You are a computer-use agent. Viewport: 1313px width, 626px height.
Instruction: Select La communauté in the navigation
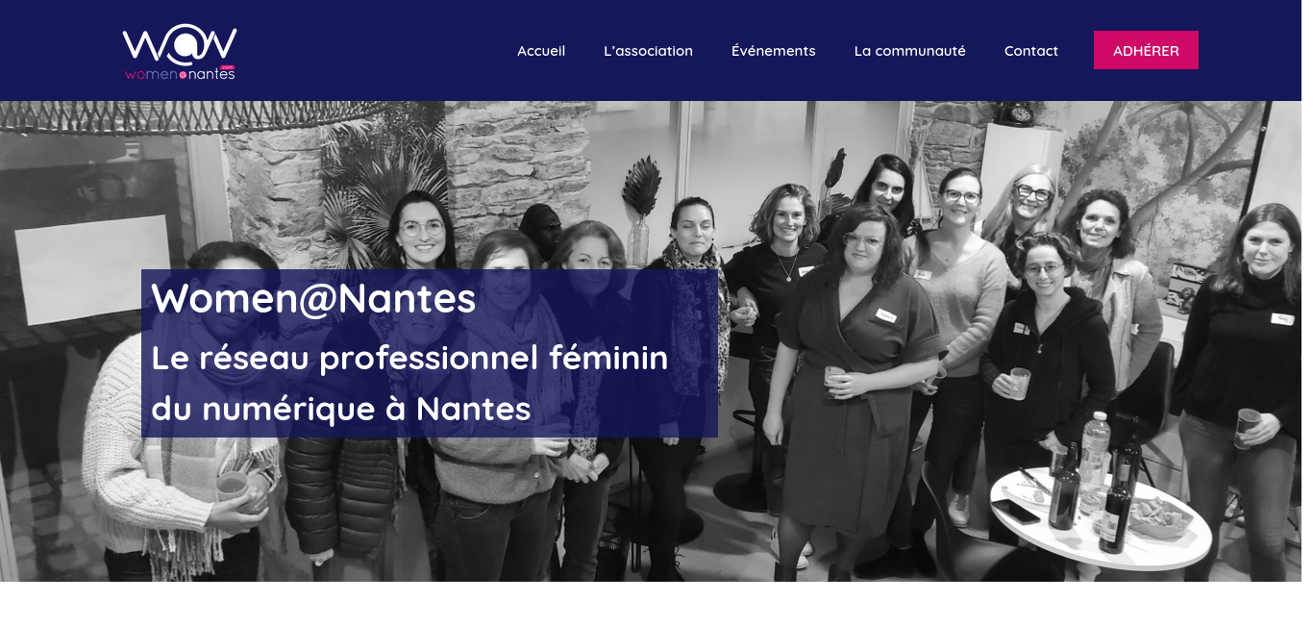pyautogui.click(x=910, y=51)
